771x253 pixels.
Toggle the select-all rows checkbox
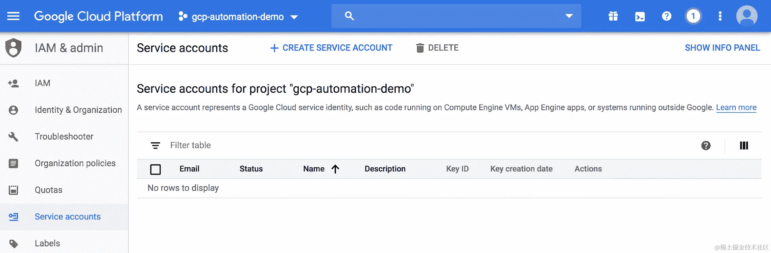[x=155, y=169]
